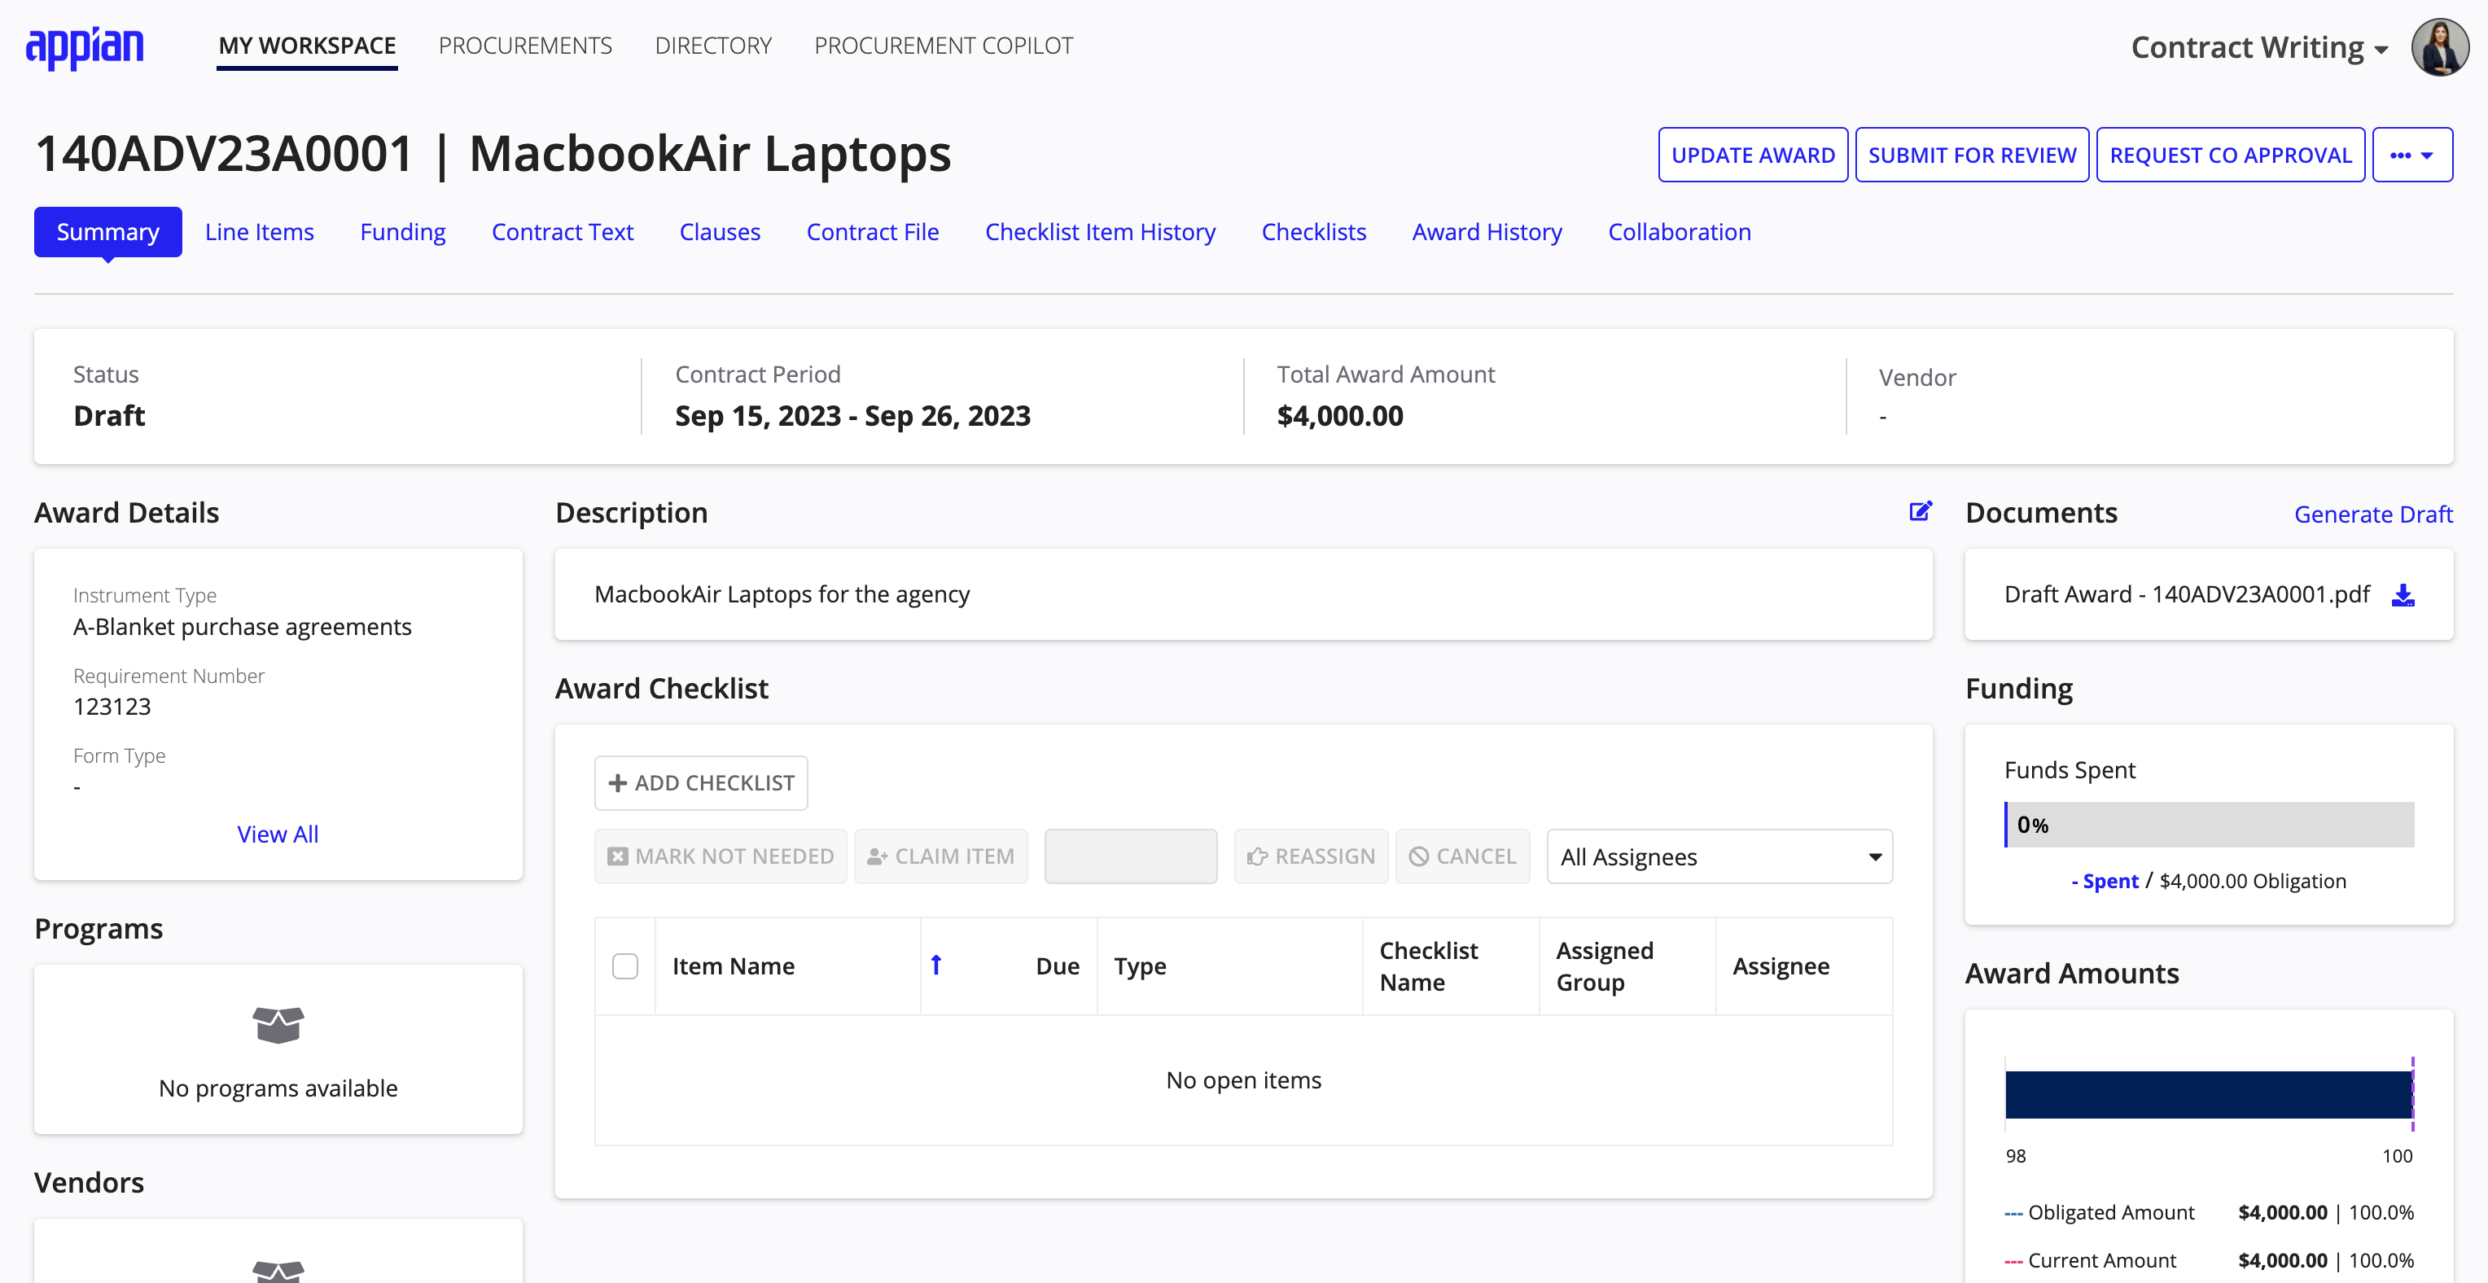Open the Collaboration tab

coord(1679,232)
